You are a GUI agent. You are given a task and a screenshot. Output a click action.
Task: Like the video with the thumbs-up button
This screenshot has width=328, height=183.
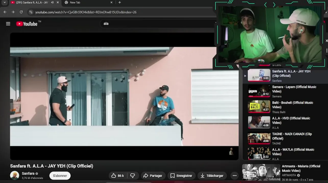(118, 176)
